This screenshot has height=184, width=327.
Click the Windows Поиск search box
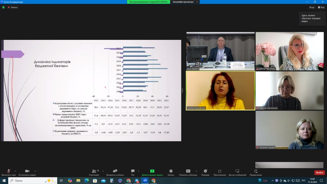click(33, 181)
